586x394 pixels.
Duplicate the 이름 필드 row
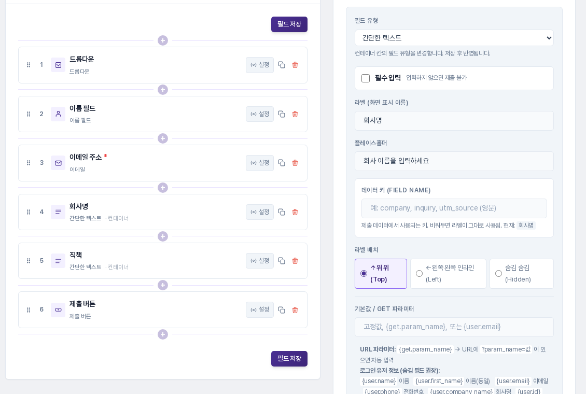coord(282,114)
